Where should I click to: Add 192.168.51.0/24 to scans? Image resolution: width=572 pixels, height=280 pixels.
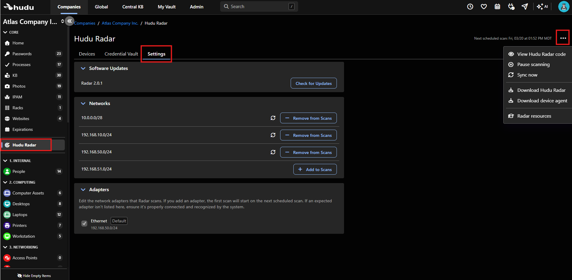coord(315,169)
